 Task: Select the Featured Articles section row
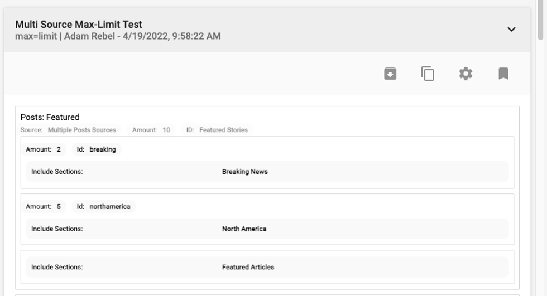[267, 267]
